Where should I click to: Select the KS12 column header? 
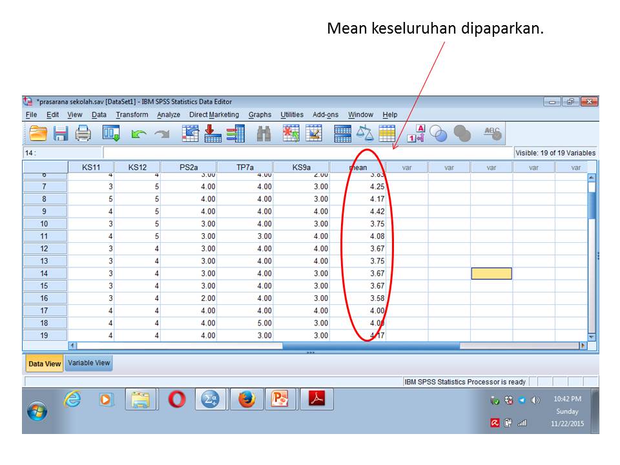pos(137,167)
